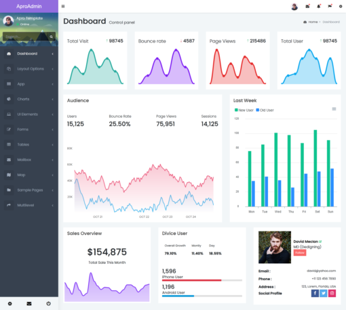Click the Dashboard breadcrumb entry
This screenshot has height=310, width=346.
(331, 22)
